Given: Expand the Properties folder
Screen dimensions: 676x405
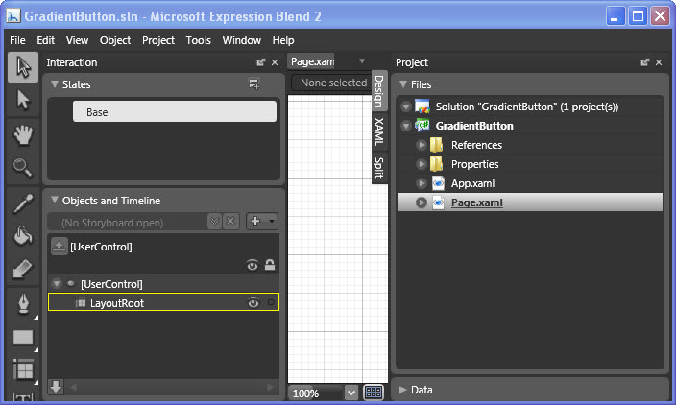Looking at the screenshot, I should (422, 164).
